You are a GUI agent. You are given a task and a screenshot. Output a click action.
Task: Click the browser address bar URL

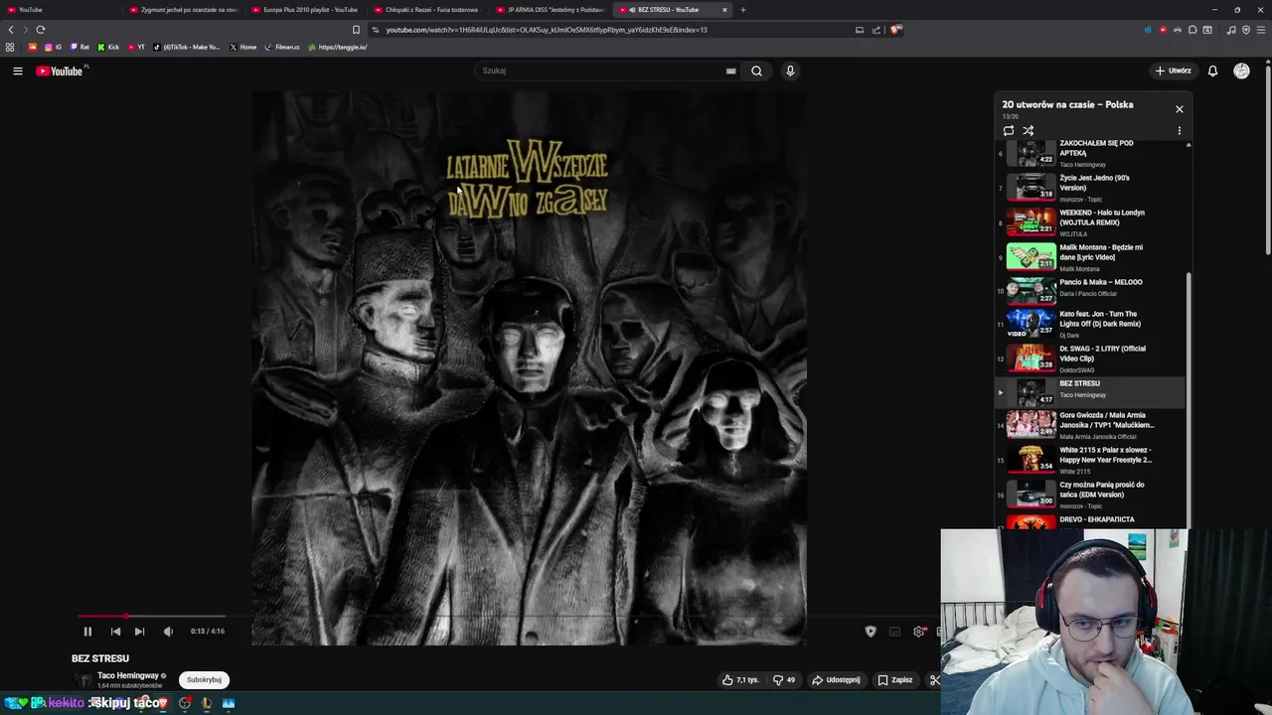coord(547,30)
